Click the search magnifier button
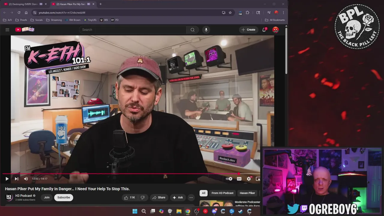This screenshot has height=216, width=384. 192,30
